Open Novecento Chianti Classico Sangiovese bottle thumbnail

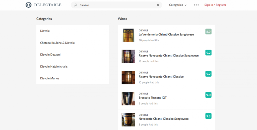[x=128, y=120]
